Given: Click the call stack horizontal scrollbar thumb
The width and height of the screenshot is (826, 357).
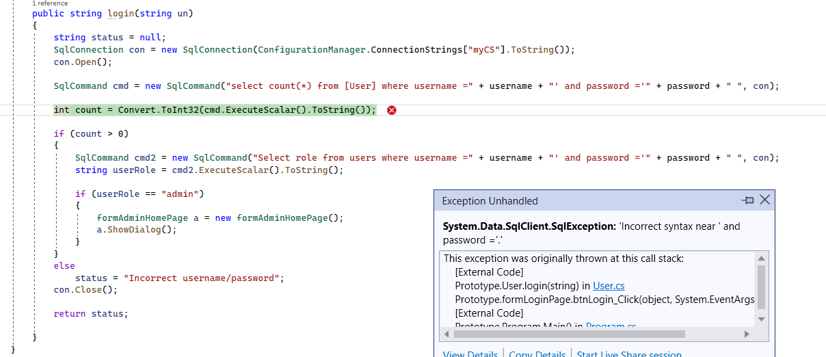Looking at the screenshot, I should point(569,334).
